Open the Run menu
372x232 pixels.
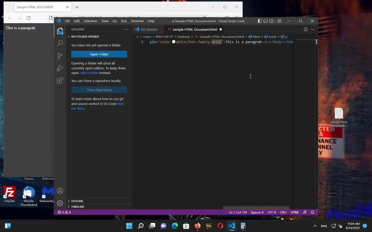124,21
